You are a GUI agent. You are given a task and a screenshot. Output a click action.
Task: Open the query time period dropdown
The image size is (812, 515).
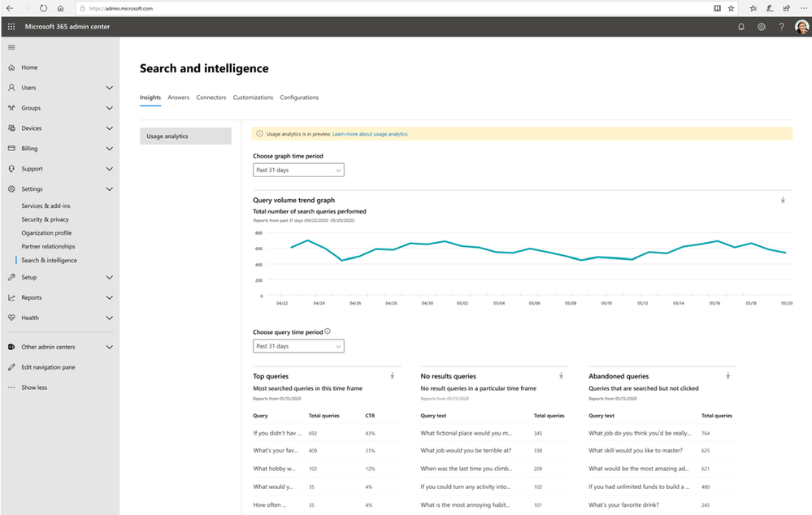point(298,346)
